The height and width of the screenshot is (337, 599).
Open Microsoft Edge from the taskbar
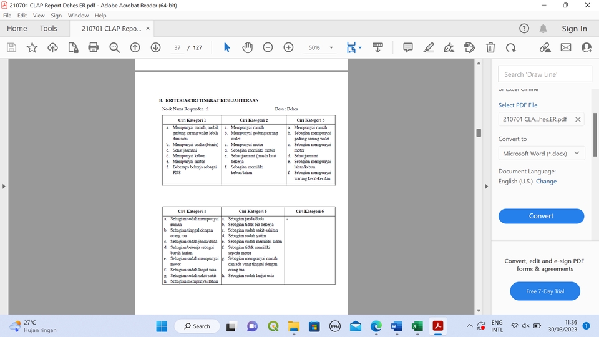tap(376, 326)
